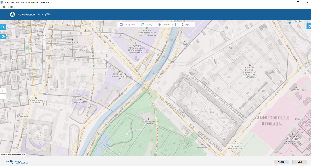
Task: Click the 'МГТУ им. Н.Э. Баумана (Корпус СМ)' label
Action: 120,76
